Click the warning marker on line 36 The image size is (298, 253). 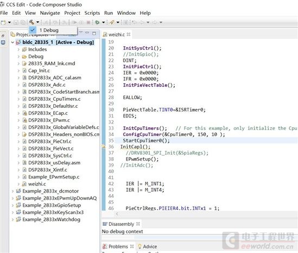pos(103,146)
